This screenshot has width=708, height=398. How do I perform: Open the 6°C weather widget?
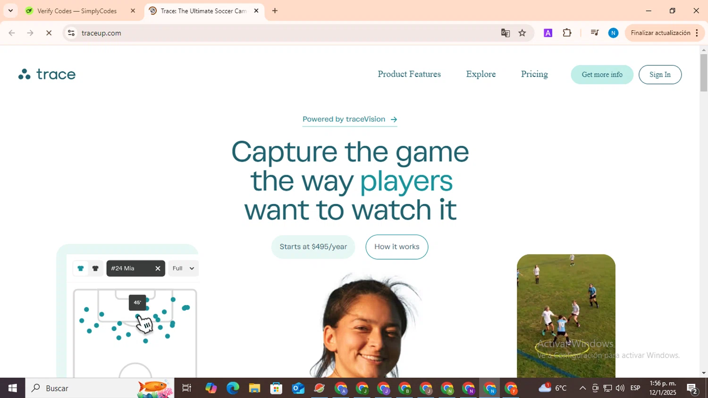coord(553,388)
